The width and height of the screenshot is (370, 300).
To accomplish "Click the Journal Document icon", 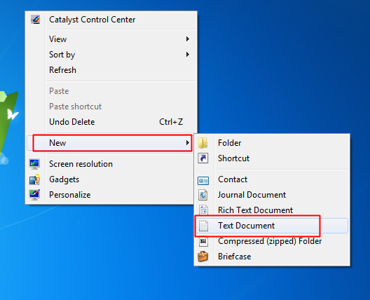I will click(x=203, y=195).
